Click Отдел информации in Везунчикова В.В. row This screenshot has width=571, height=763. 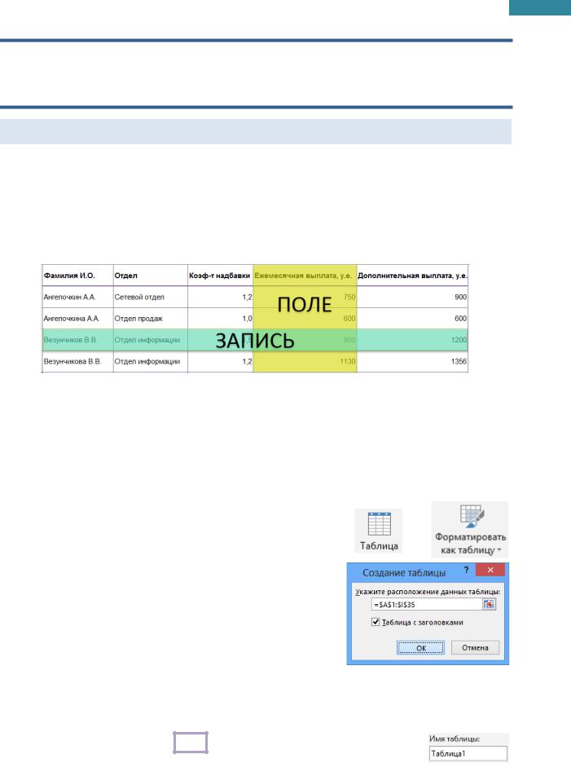[151, 361]
